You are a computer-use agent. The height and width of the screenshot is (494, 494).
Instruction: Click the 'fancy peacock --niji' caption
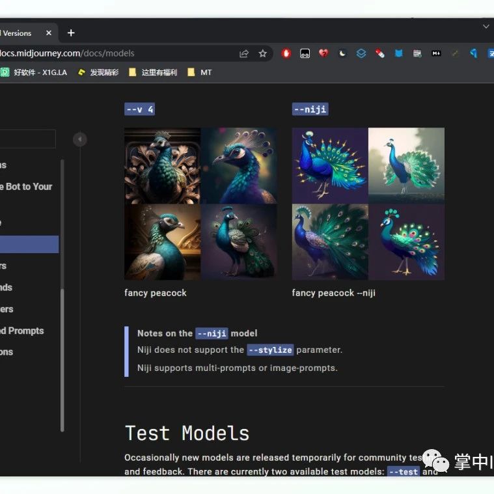pyautogui.click(x=333, y=293)
